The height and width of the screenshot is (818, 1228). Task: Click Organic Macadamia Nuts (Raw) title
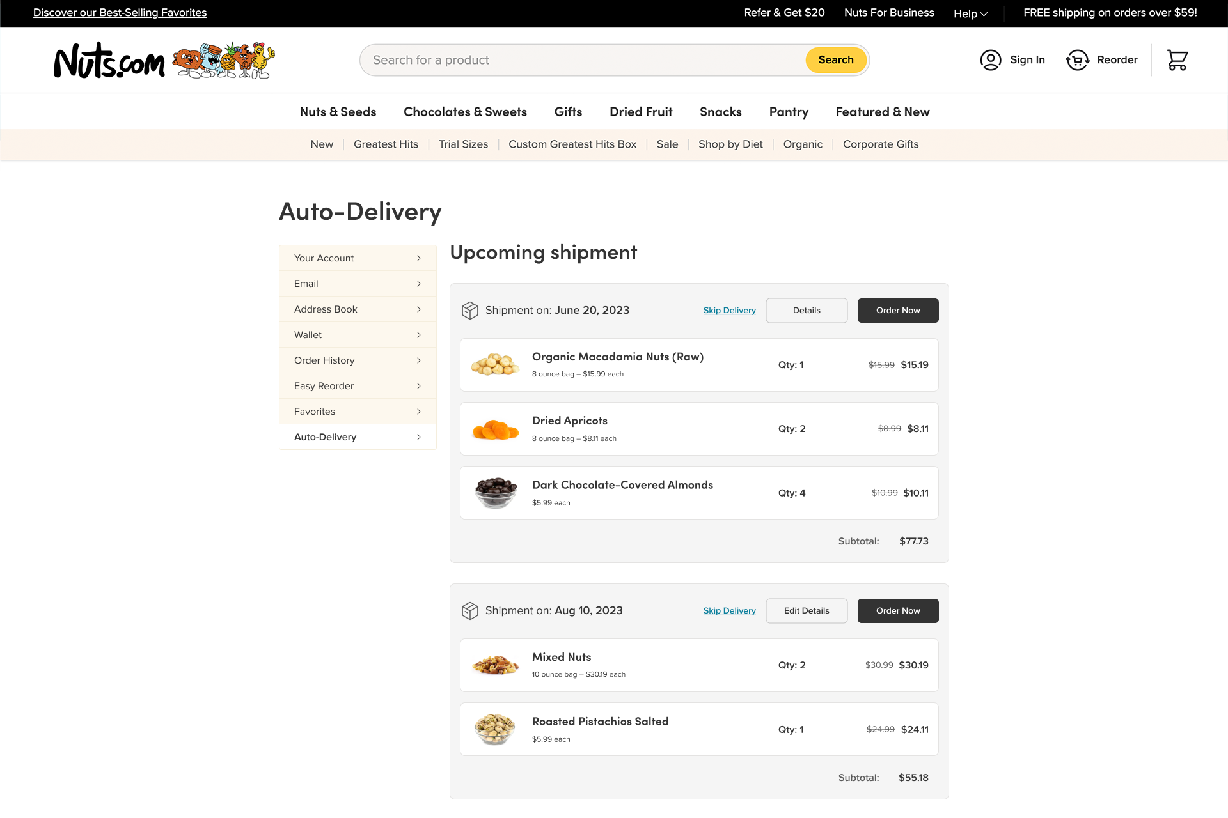click(618, 357)
